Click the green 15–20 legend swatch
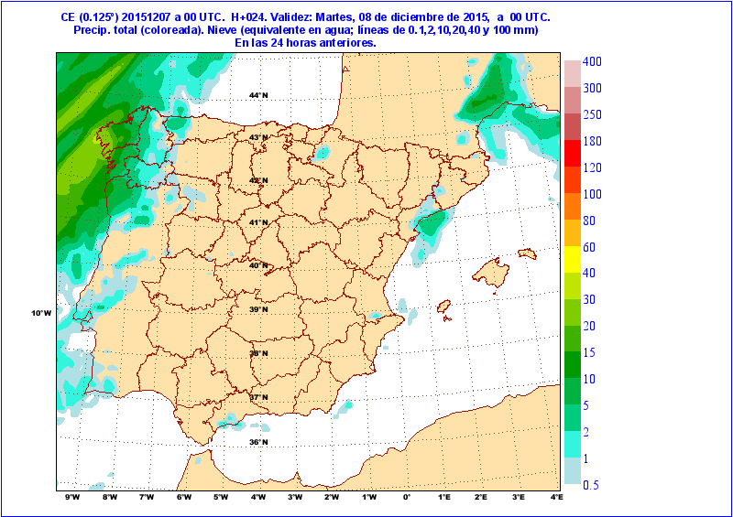The height and width of the screenshot is (517, 733). (x=573, y=339)
